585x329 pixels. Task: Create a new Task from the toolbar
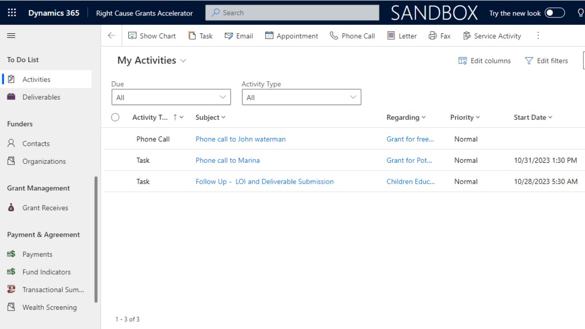(x=201, y=36)
